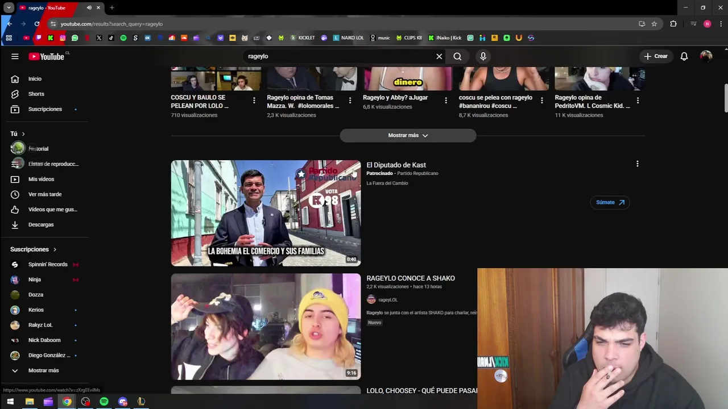This screenshot has width=728, height=409.
Task: Expand the Tú section chevron
Action: tap(23, 133)
